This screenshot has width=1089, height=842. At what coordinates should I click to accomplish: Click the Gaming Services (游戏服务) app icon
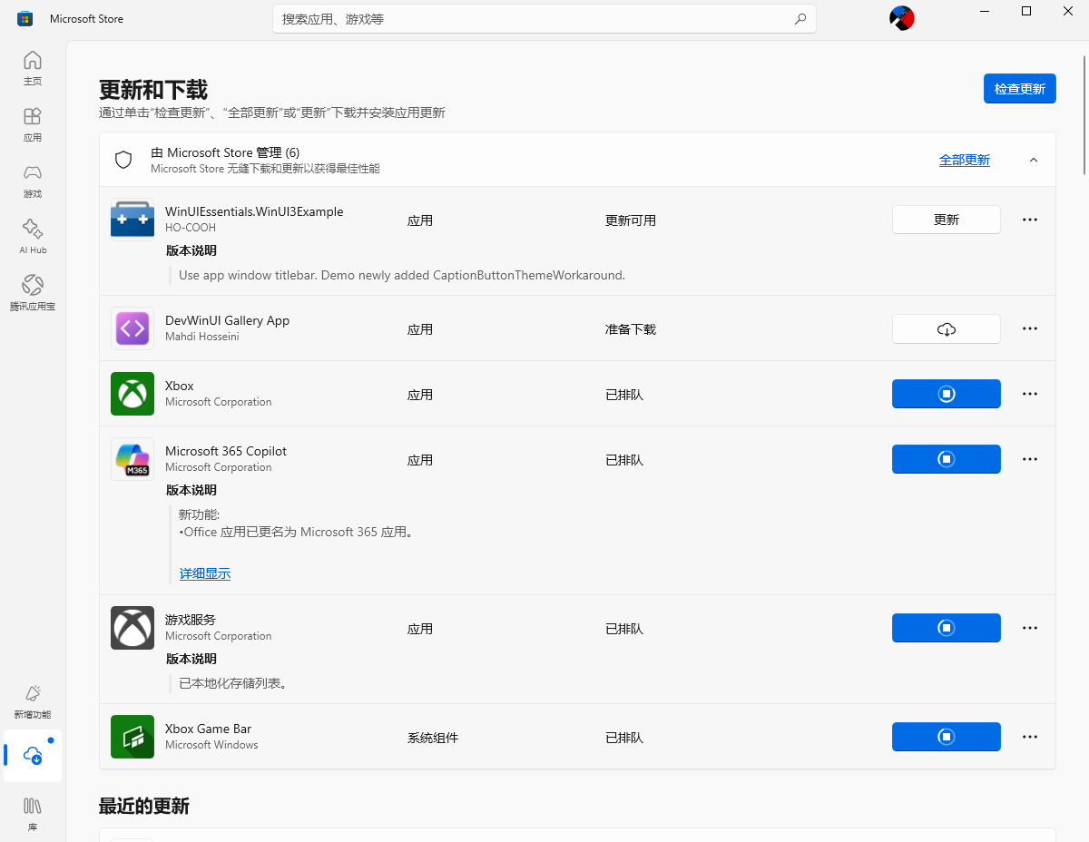click(x=132, y=628)
